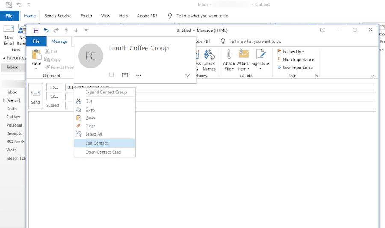Open the RSS Feeds folder
The image size is (385, 228).
pos(15,142)
